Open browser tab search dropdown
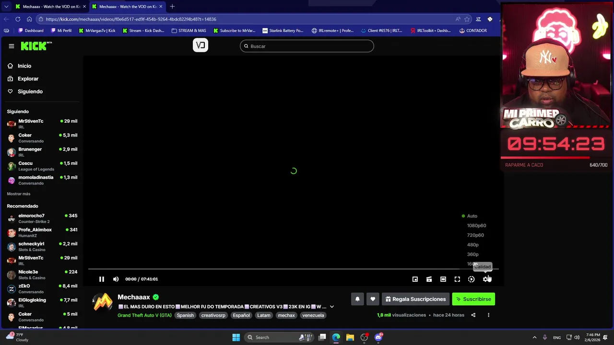The image size is (614, 345). point(6,7)
